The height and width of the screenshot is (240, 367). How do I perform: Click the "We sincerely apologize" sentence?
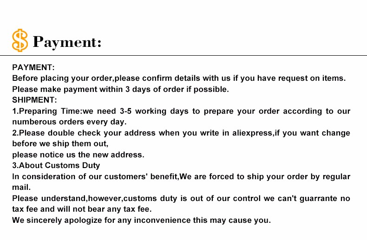pyautogui.click(x=141, y=220)
